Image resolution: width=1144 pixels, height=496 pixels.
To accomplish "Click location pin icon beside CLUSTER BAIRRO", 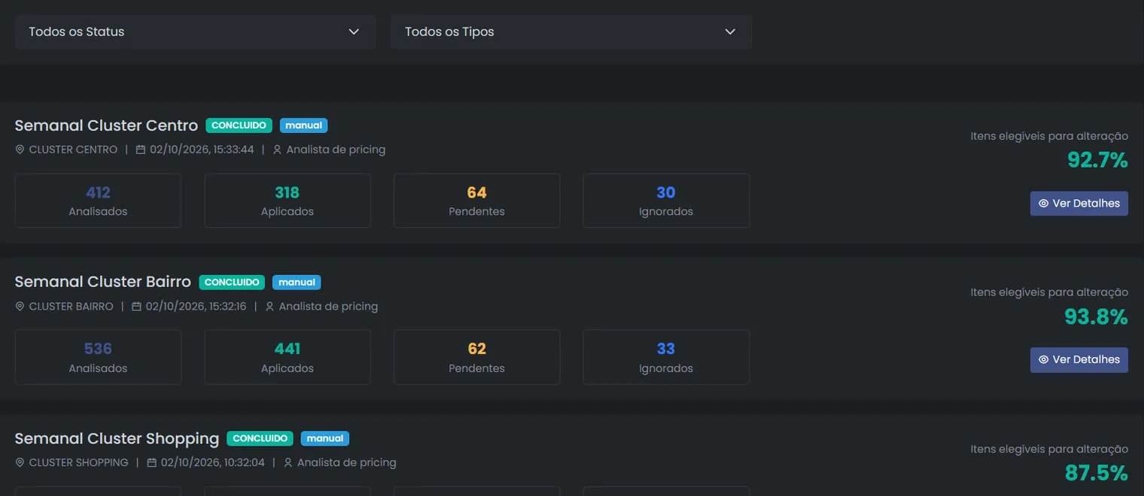I will [20, 307].
